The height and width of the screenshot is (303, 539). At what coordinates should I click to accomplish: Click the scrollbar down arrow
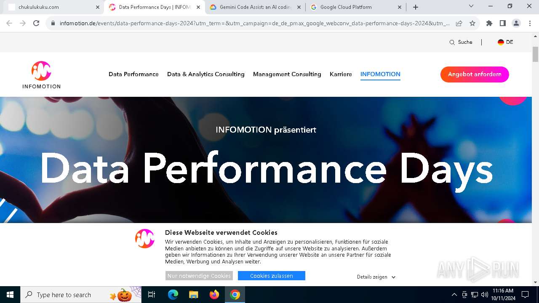tap(535, 283)
